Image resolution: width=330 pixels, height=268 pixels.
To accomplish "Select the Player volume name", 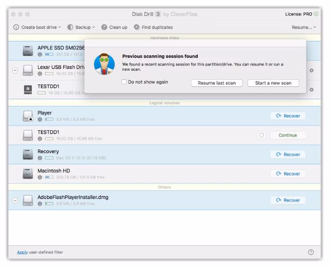I will [x=45, y=113].
